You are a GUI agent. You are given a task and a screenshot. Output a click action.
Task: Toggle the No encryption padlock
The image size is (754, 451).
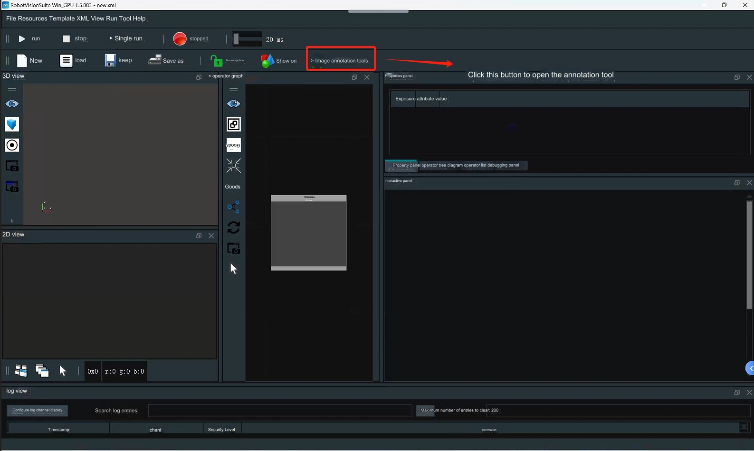click(x=217, y=61)
